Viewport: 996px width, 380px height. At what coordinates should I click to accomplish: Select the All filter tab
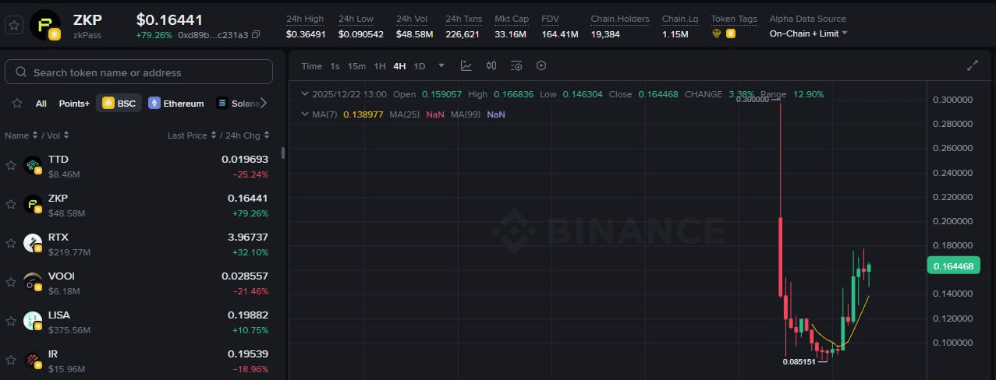[41, 104]
